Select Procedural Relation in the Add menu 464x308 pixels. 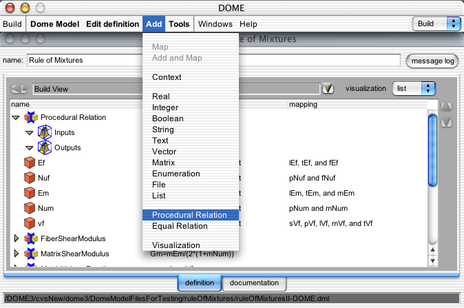[x=191, y=215]
